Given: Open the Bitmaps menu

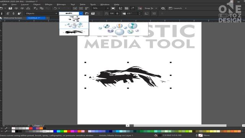Looking at the screenshot, I should point(61,4).
